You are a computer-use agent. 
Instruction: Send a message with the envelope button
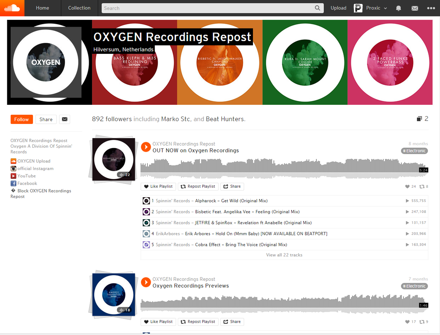(65, 119)
